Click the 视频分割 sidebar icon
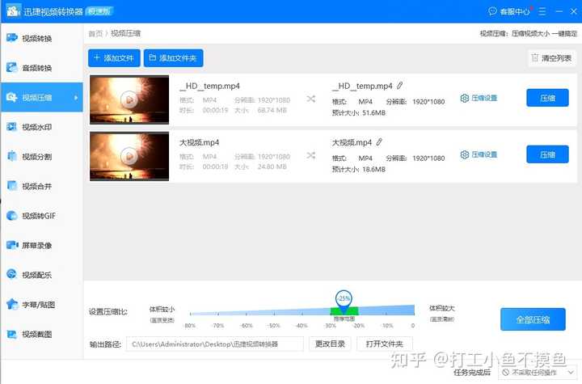582x384 pixels. 12,156
